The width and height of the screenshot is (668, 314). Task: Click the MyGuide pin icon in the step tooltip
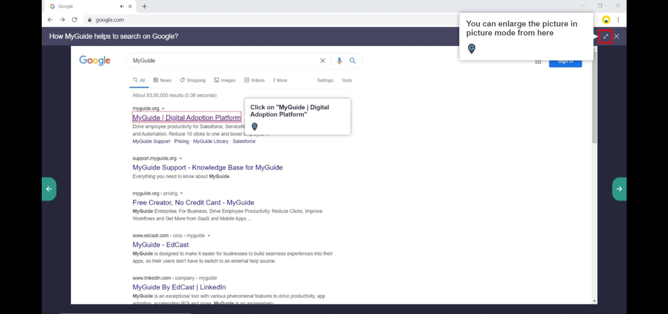(x=255, y=127)
